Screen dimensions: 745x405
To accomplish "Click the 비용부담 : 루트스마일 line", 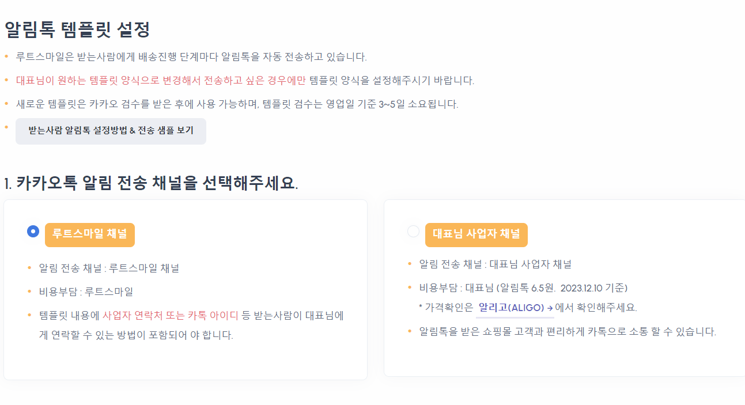I will tap(86, 292).
